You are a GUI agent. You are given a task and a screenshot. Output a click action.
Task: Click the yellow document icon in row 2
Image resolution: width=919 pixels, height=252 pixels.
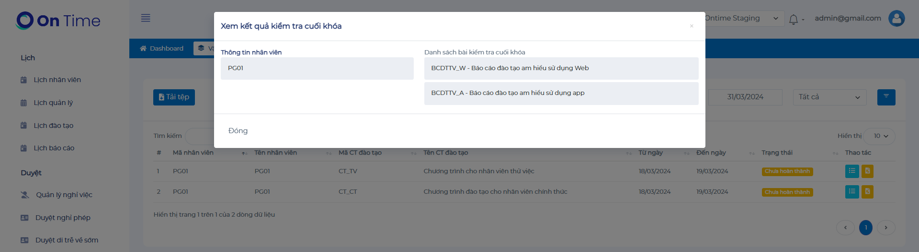[x=867, y=192]
